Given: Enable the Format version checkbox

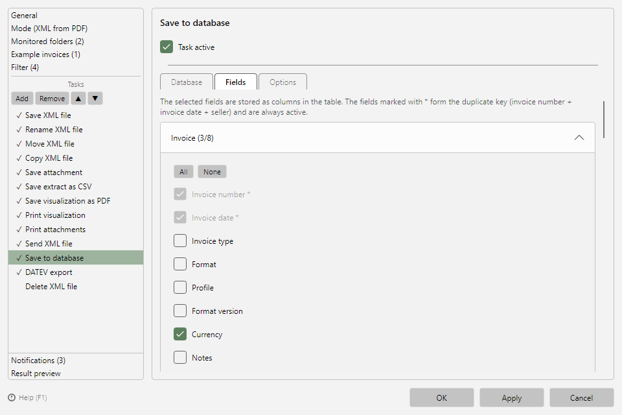Looking at the screenshot, I should 180,311.
